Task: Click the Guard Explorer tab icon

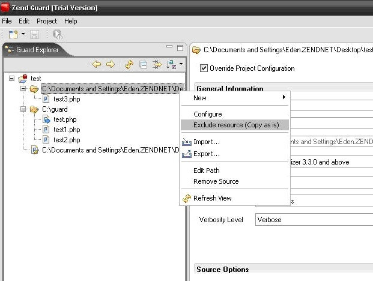Action: (9, 49)
